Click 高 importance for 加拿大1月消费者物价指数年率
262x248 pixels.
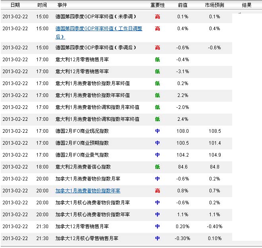(157, 191)
